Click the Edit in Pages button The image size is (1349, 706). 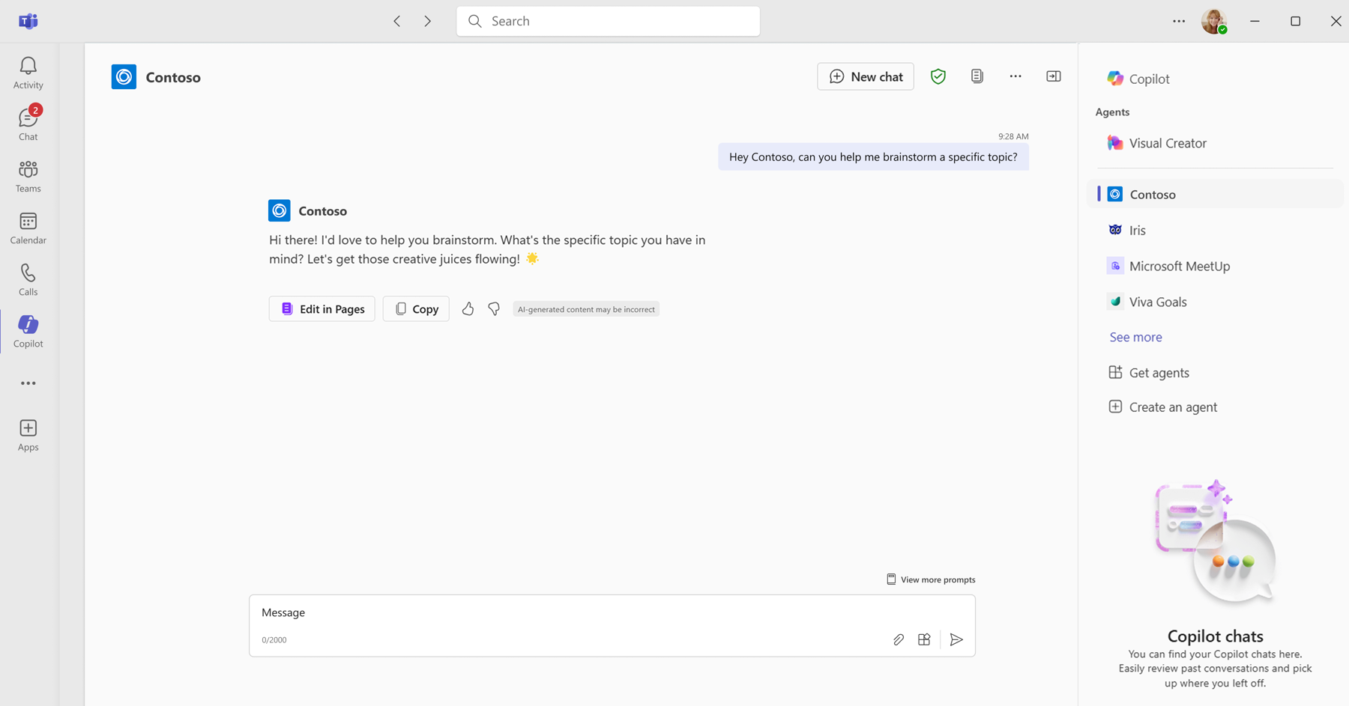pyautogui.click(x=322, y=308)
